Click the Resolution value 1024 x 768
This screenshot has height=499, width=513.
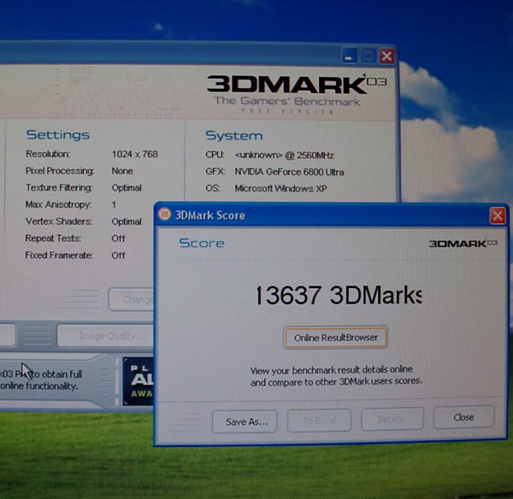pos(135,154)
